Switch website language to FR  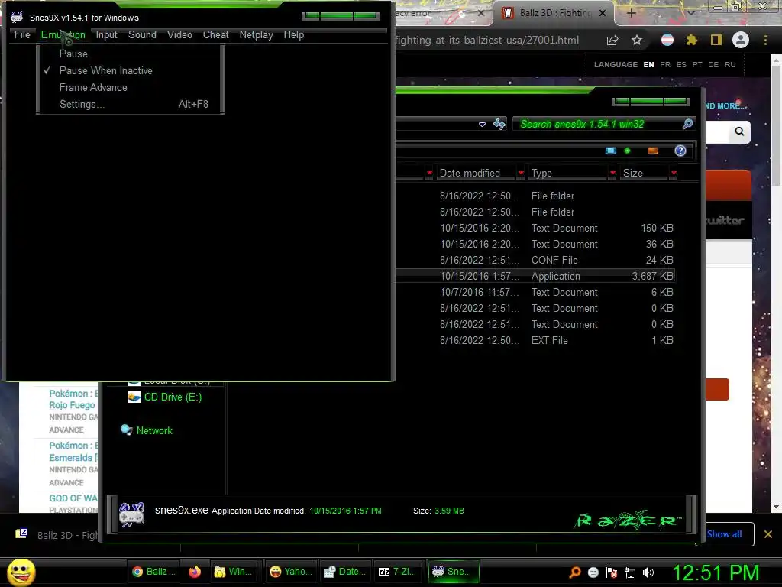click(665, 65)
